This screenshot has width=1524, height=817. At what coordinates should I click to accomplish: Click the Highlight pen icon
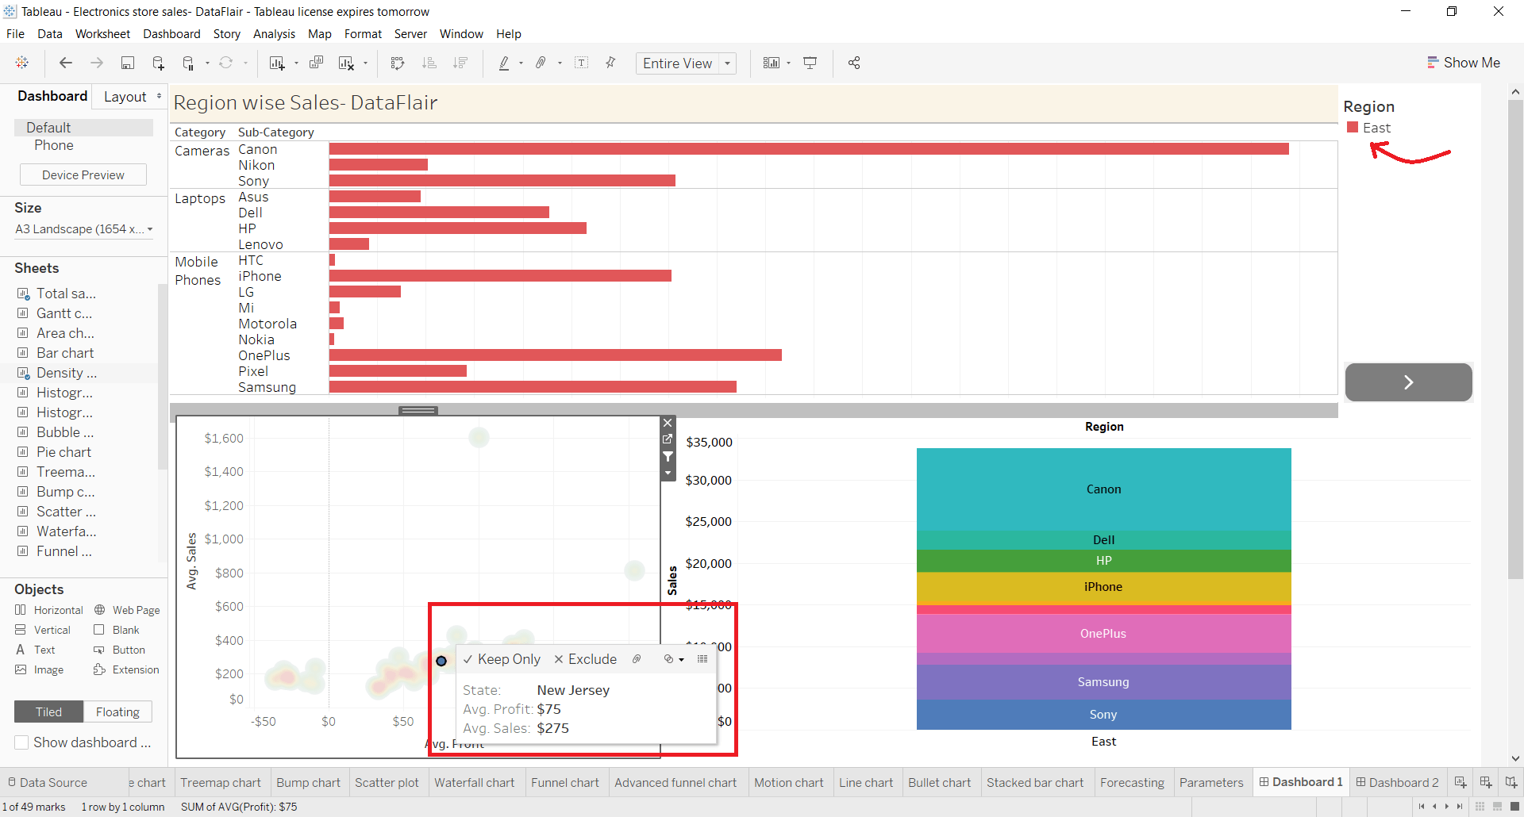pos(504,63)
